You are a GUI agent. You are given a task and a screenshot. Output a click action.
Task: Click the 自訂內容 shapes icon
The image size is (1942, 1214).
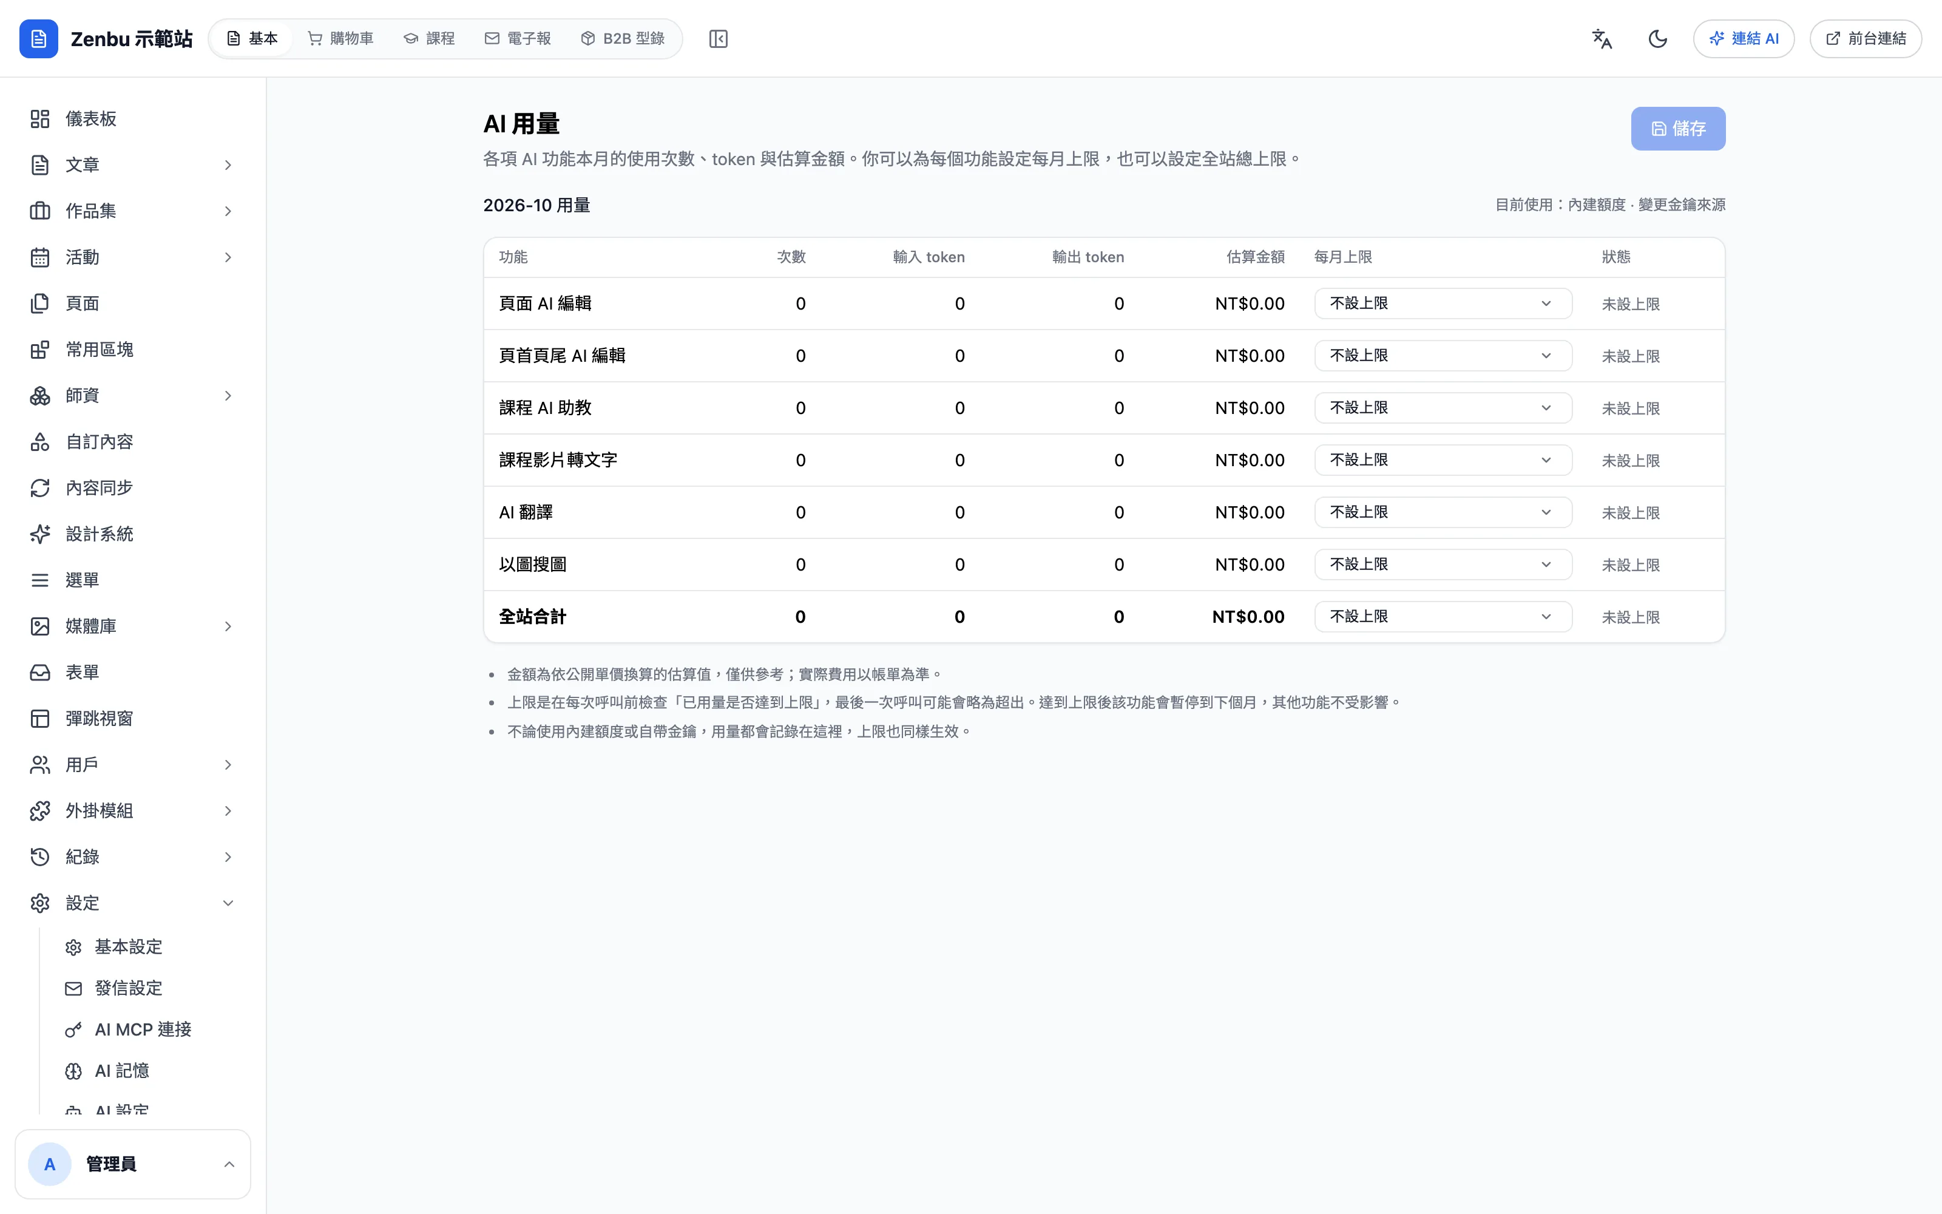tap(40, 442)
